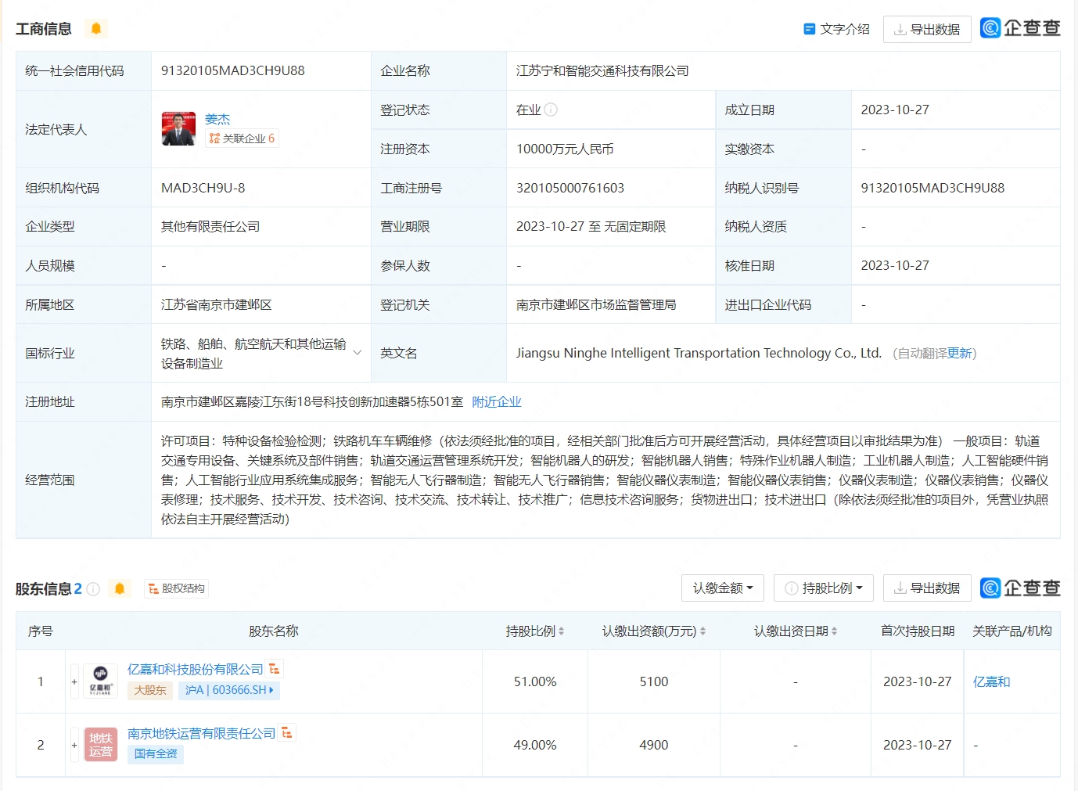The image size is (1078, 791).
Task: Sort by 持股比例 column header
Action: [535, 631]
